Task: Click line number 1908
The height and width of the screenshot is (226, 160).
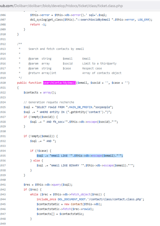Action: 3,25
